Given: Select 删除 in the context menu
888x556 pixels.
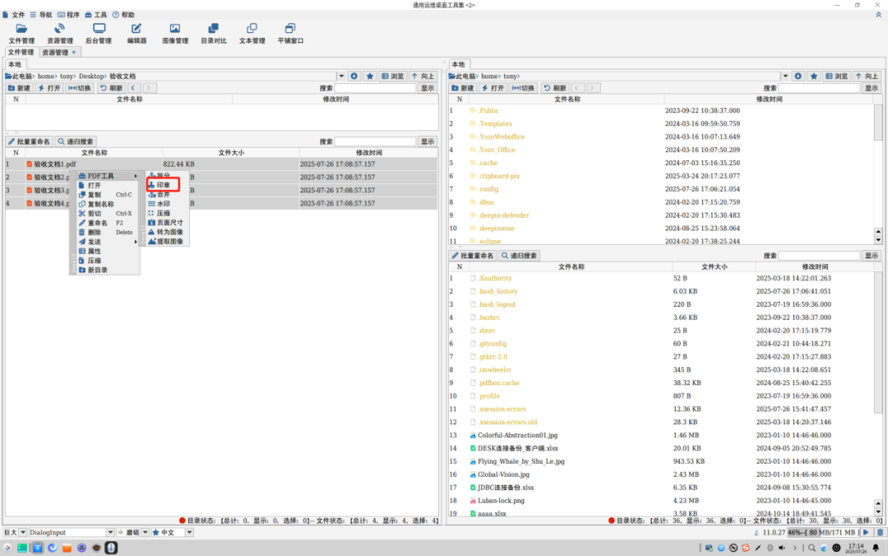Looking at the screenshot, I should 108,233.
